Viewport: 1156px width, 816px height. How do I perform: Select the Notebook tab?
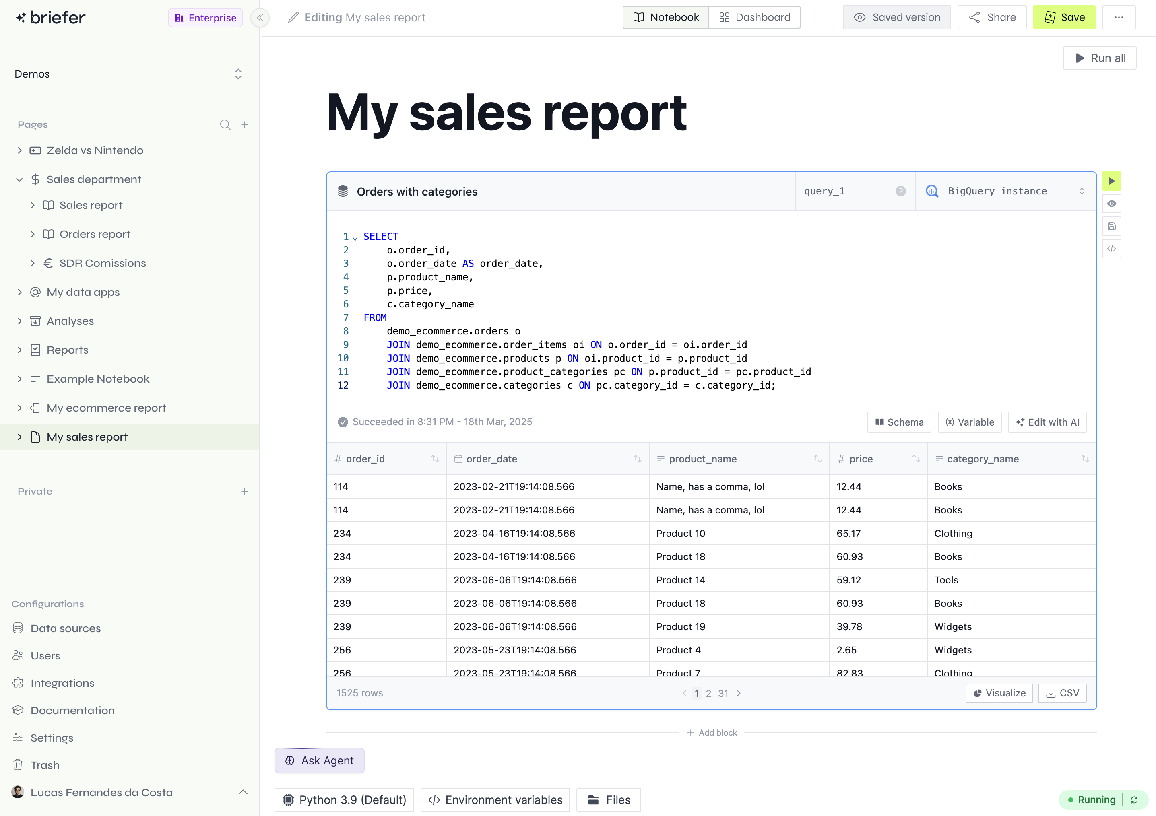[x=666, y=18]
